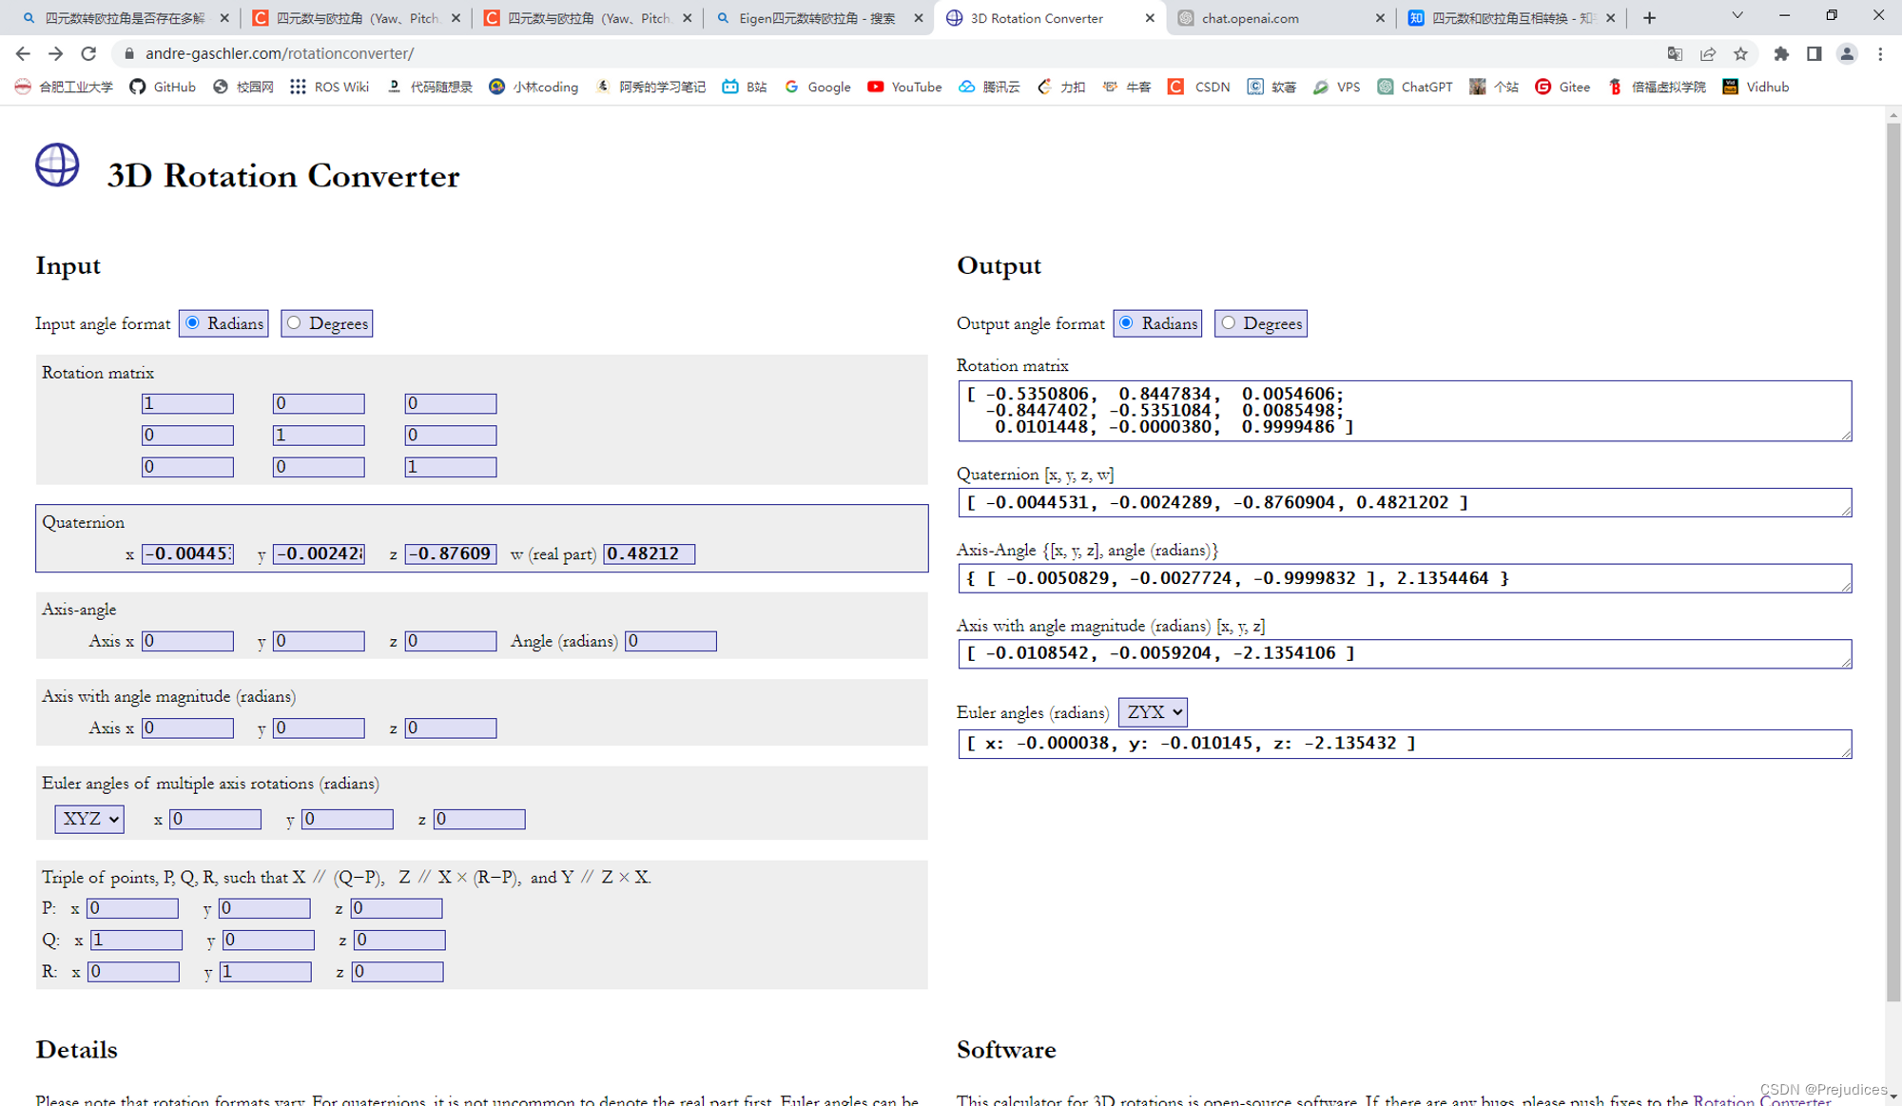Click the VPS icon in bookmarks bar
This screenshot has width=1902, height=1106.
[1322, 87]
